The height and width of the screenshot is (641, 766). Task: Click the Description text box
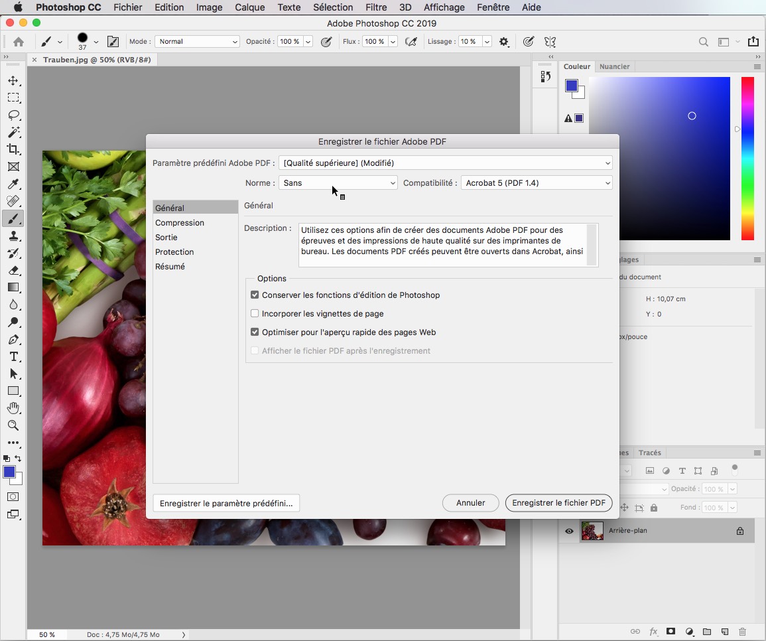coord(448,245)
